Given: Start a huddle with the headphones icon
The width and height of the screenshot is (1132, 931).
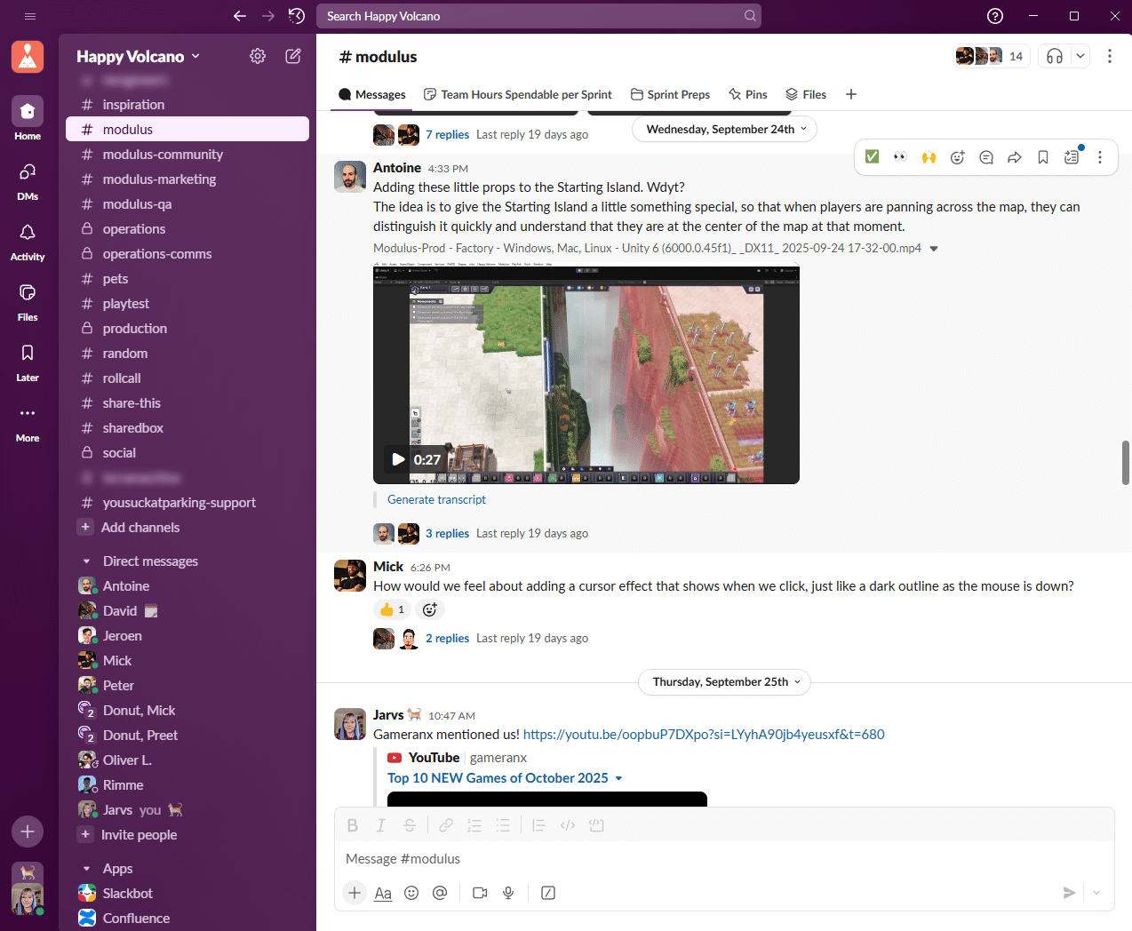Looking at the screenshot, I should coord(1055,56).
